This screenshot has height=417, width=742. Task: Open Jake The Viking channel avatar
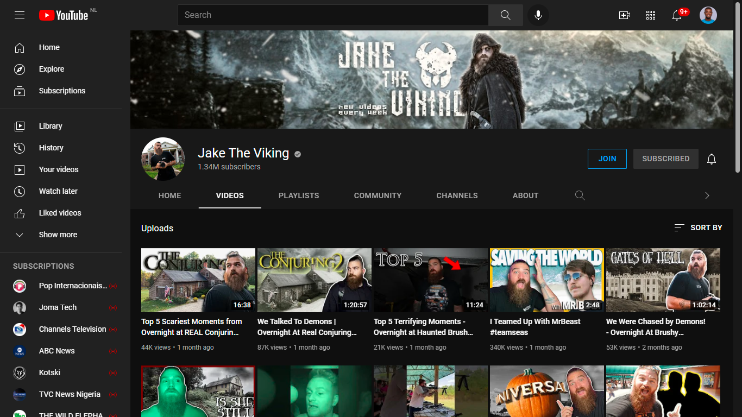click(x=163, y=159)
